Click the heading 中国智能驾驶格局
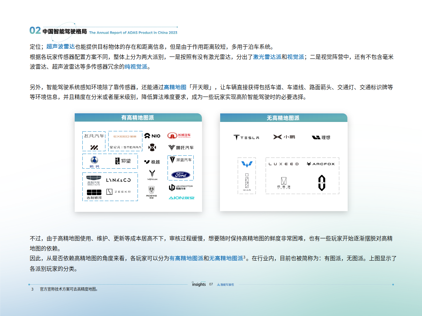The width and height of the screenshot is (422, 316). pos(65,31)
